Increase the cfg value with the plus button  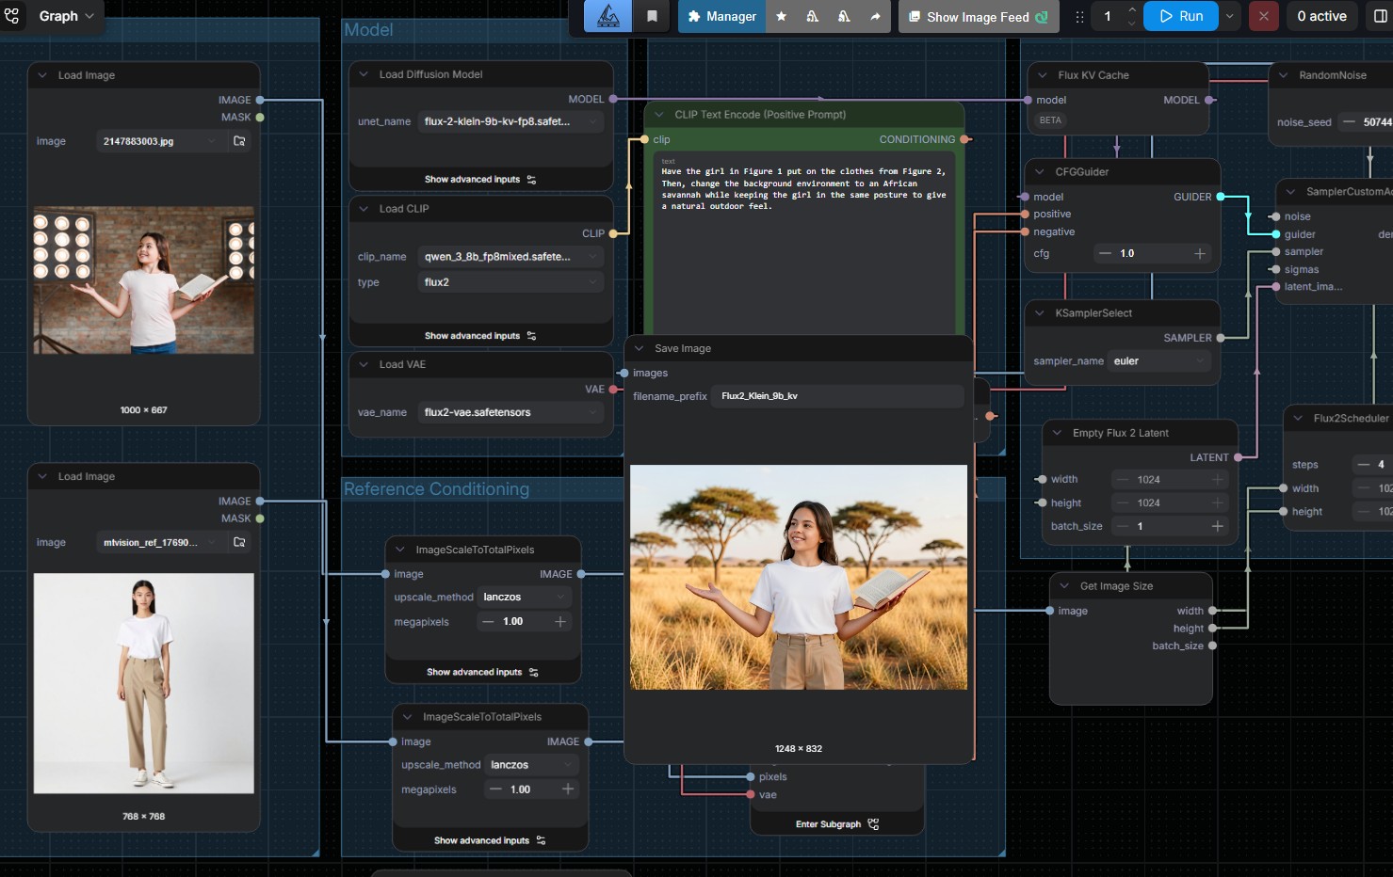(1199, 254)
